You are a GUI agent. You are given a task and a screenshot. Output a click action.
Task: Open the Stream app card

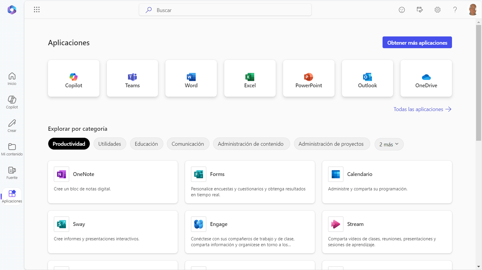coord(387,232)
